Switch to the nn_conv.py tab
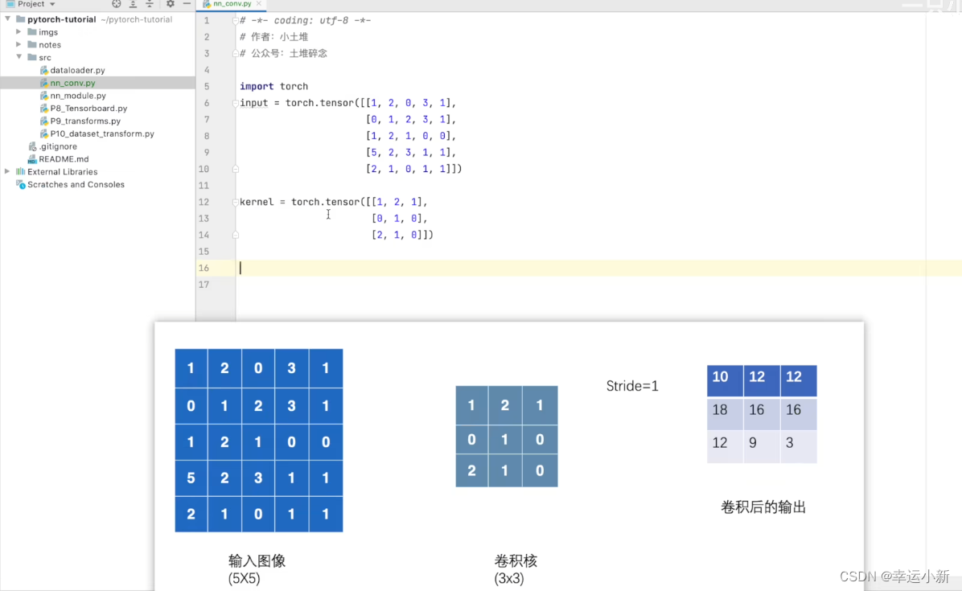The width and height of the screenshot is (962, 591). pyautogui.click(x=232, y=4)
